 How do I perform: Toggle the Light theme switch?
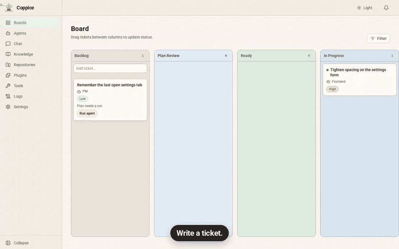coord(365,8)
